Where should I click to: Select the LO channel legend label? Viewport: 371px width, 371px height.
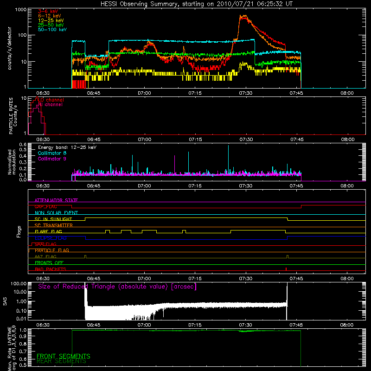click(x=51, y=100)
